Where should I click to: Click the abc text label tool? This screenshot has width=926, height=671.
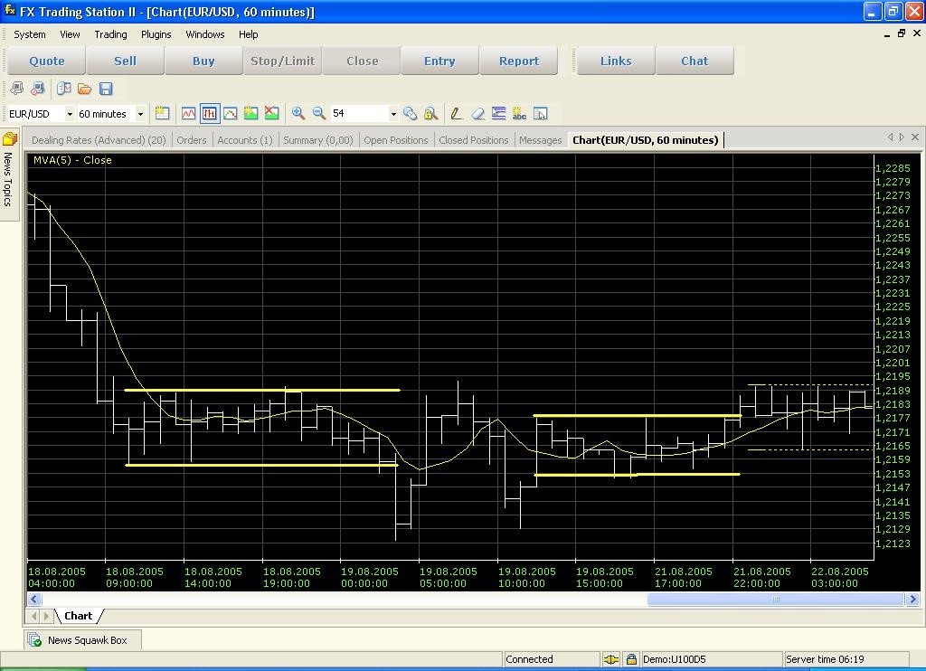pyautogui.click(x=519, y=113)
